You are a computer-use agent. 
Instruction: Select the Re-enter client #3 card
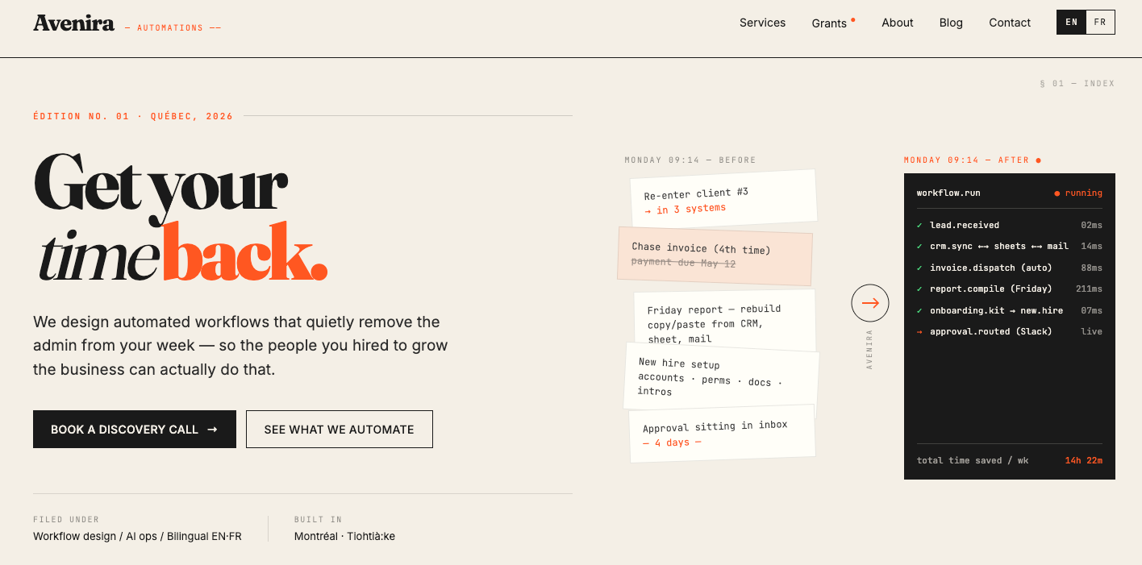[x=723, y=199]
